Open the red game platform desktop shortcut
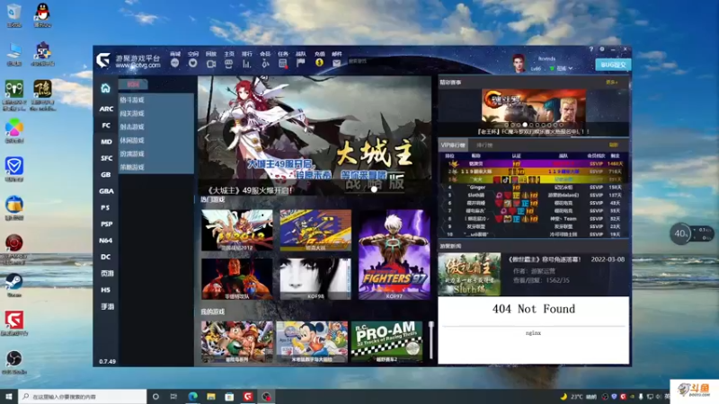This screenshot has height=404, width=719. pos(13,323)
